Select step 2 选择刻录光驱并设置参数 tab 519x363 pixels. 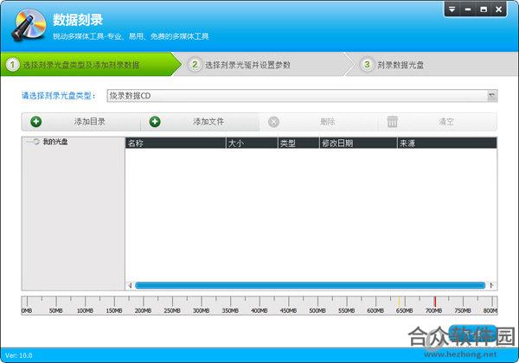tap(261, 65)
